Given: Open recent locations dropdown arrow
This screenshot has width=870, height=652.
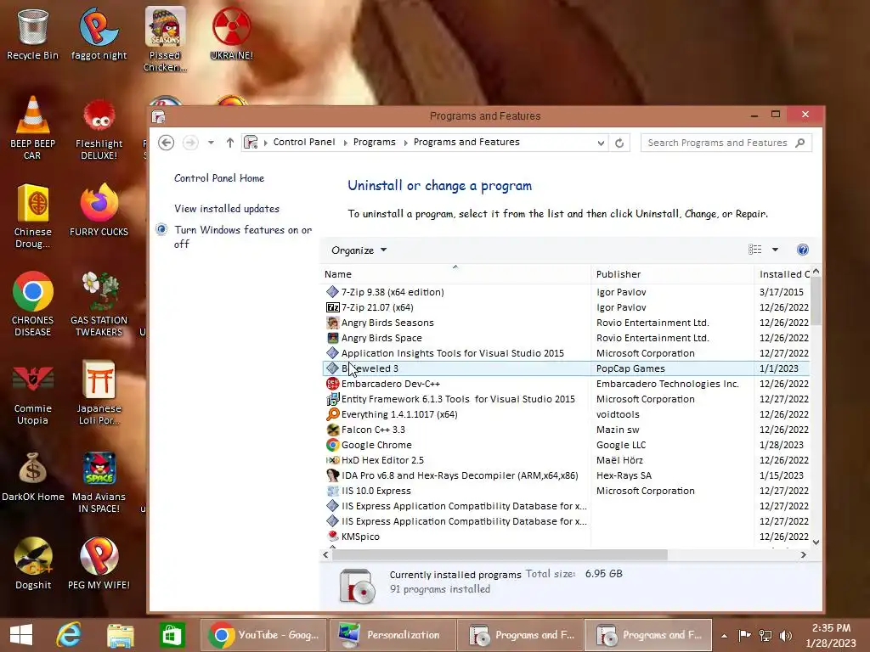Looking at the screenshot, I should click(211, 143).
